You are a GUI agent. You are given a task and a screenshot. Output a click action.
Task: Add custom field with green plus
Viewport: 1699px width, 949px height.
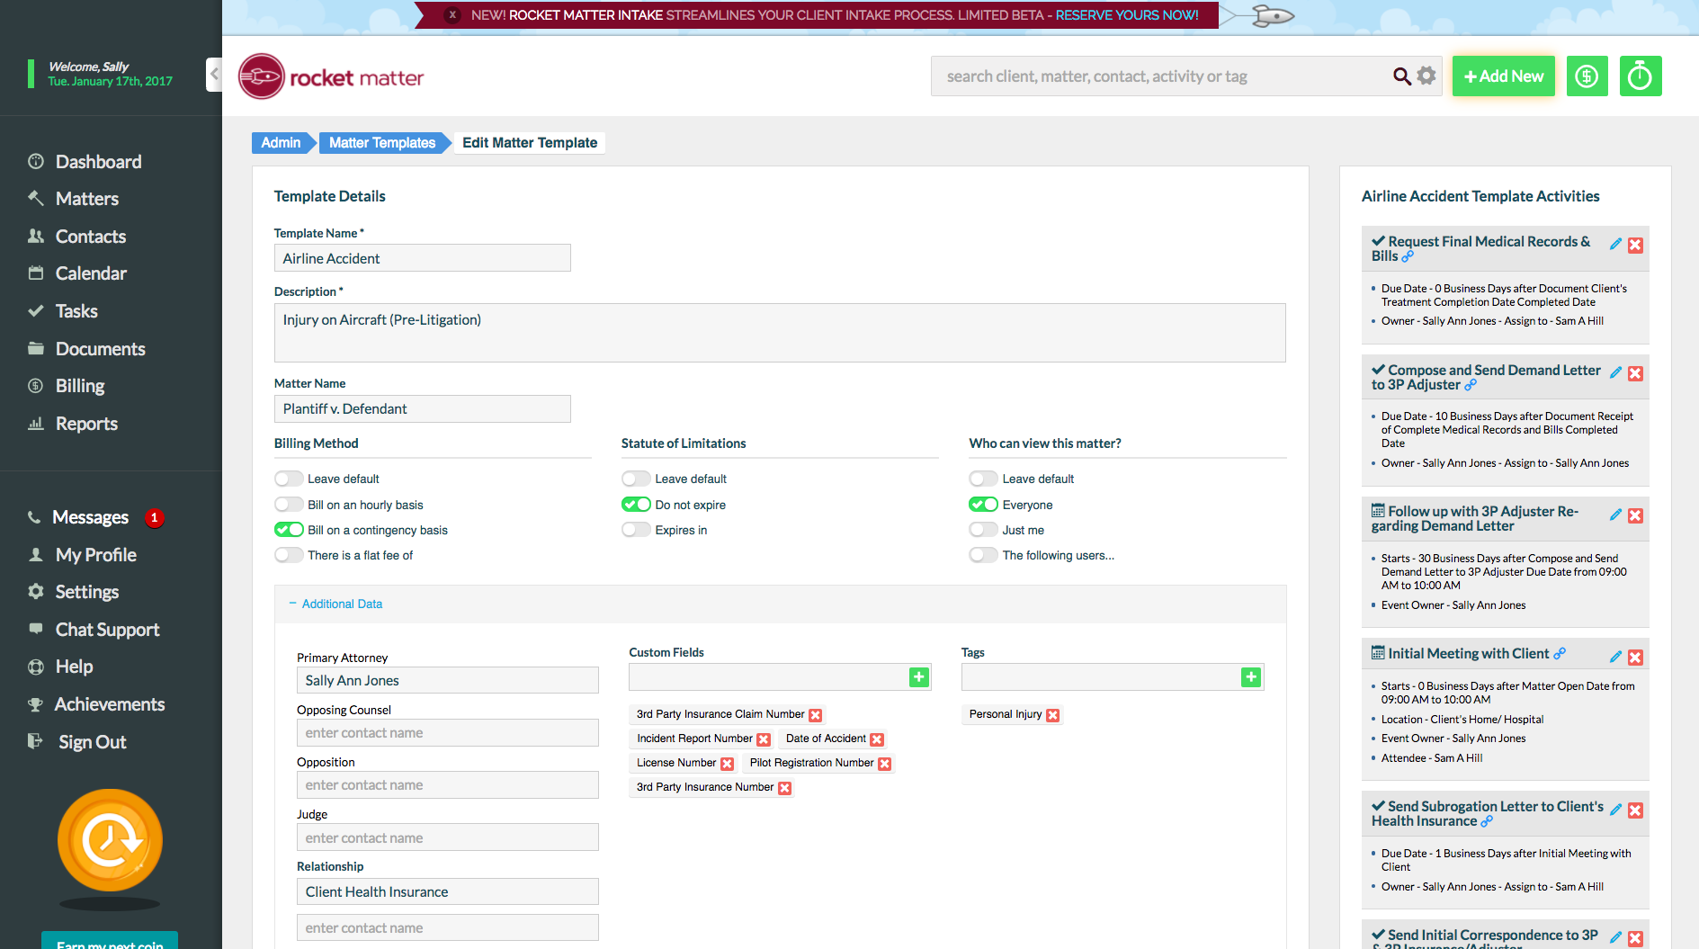pos(918,677)
